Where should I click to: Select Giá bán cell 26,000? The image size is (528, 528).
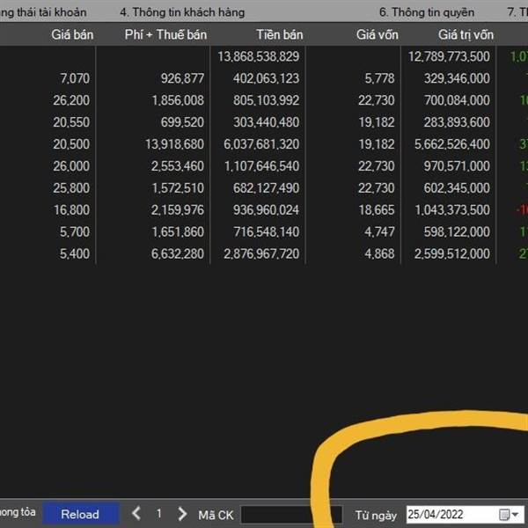(71, 166)
